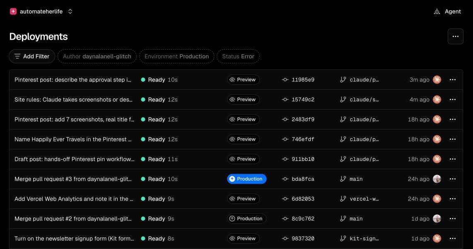Open commit hash 2483df9
The image size is (473, 249).
point(303,120)
